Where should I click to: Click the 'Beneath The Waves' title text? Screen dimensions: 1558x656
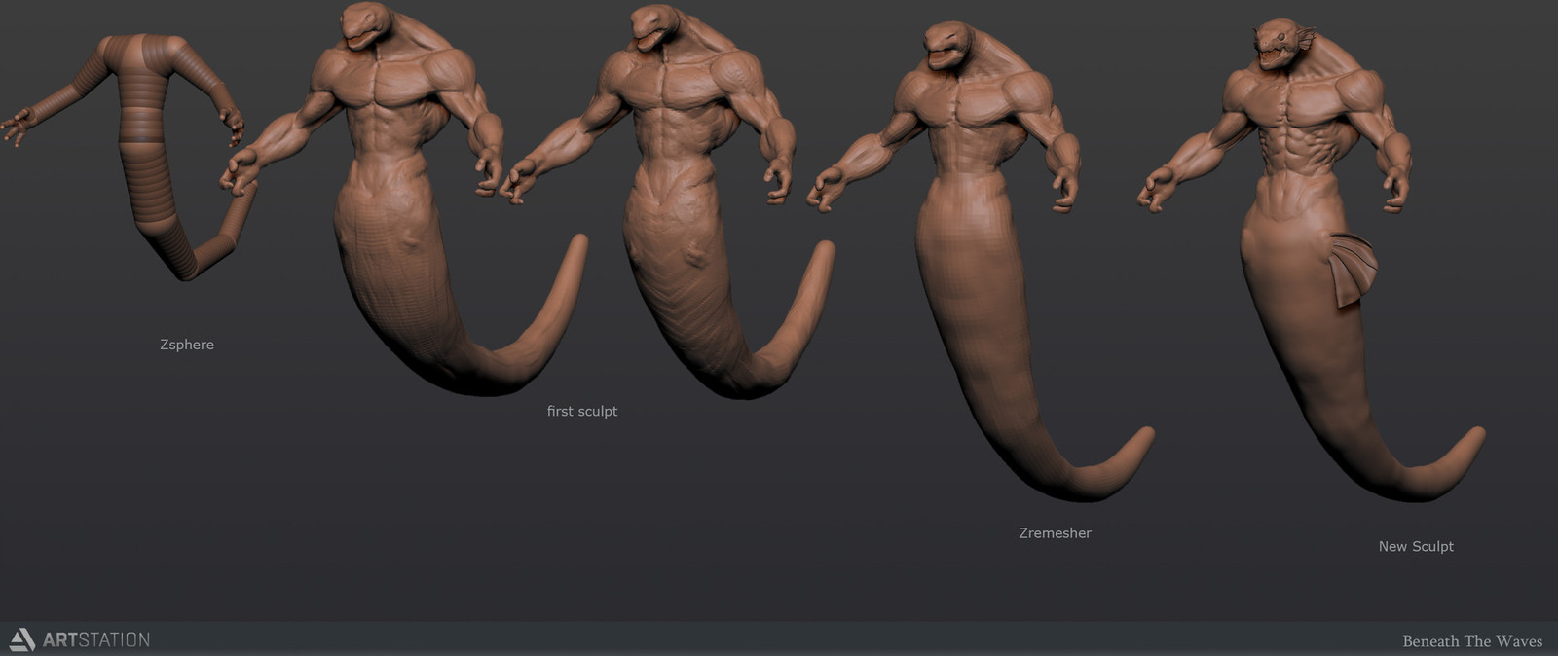pyautogui.click(x=1472, y=641)
